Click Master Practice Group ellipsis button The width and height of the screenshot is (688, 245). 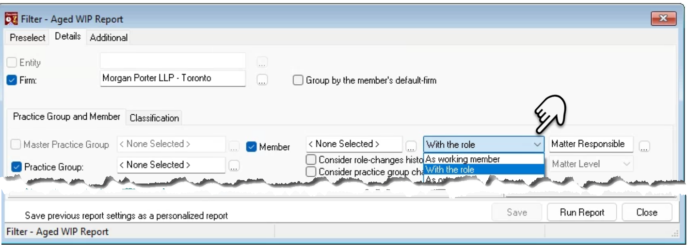coord(234,145)
